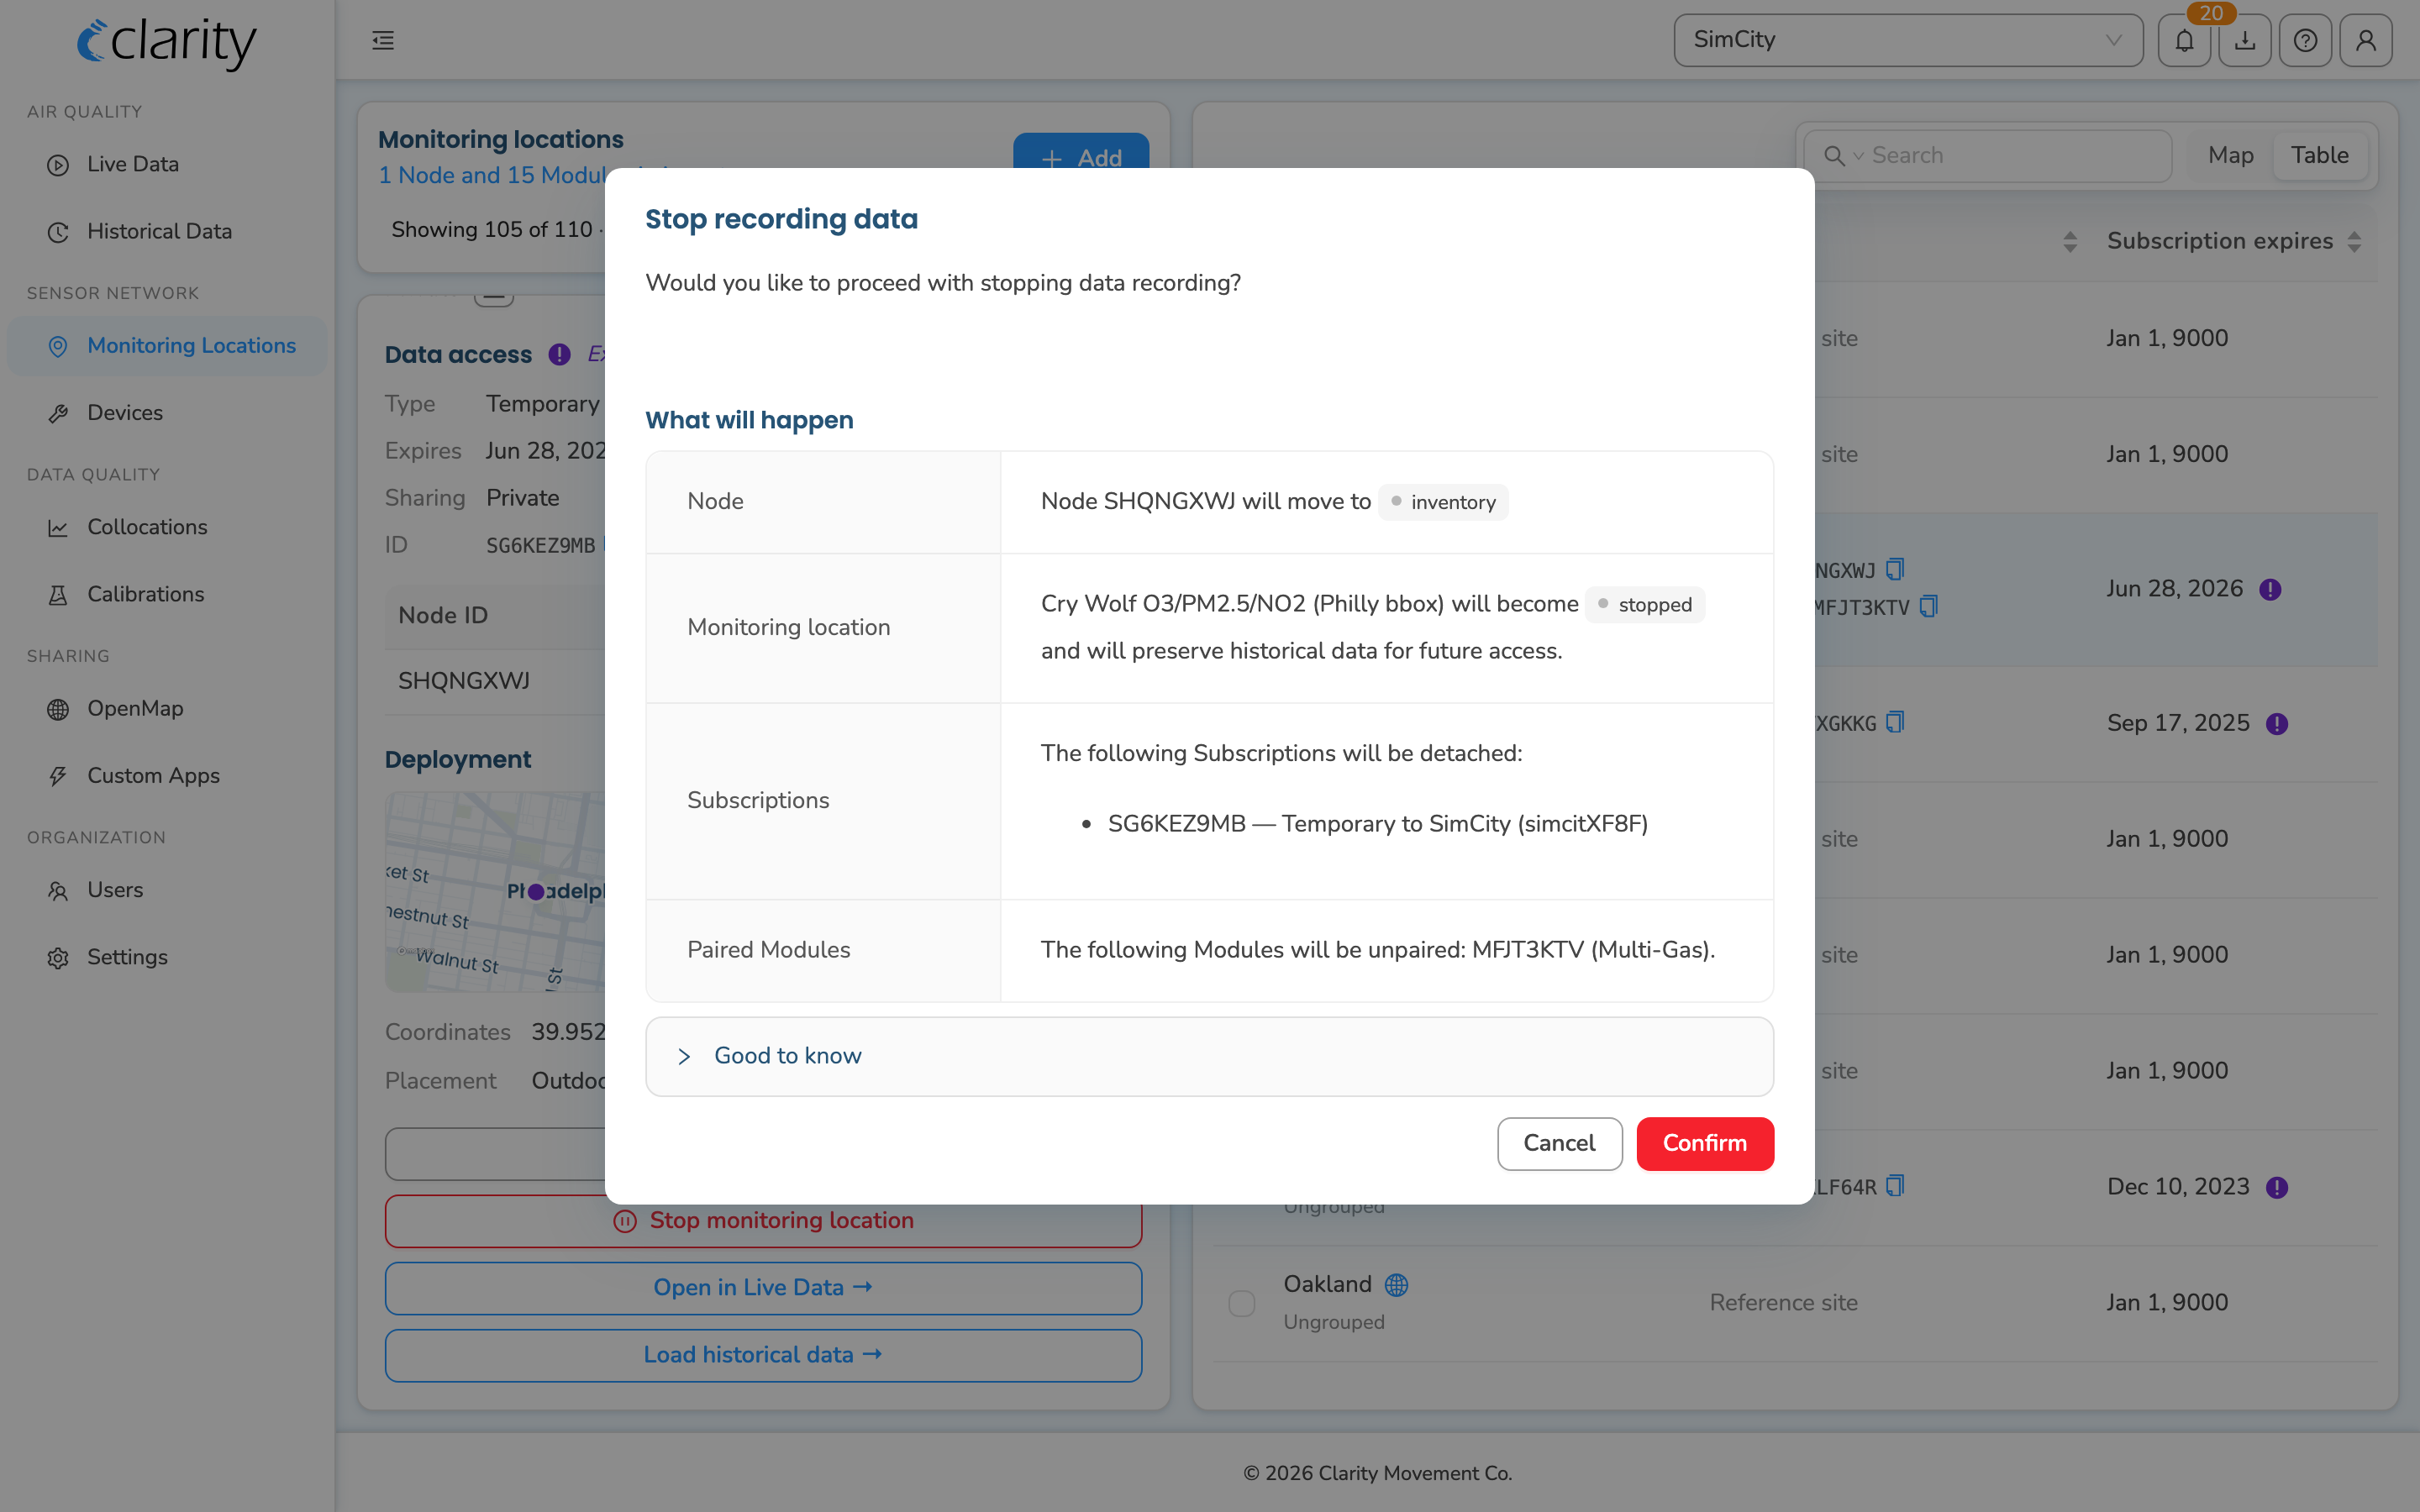Viewport: 2420px width, 1512px height.
Task: Click the Data access info icon
Action: point(559,354)
